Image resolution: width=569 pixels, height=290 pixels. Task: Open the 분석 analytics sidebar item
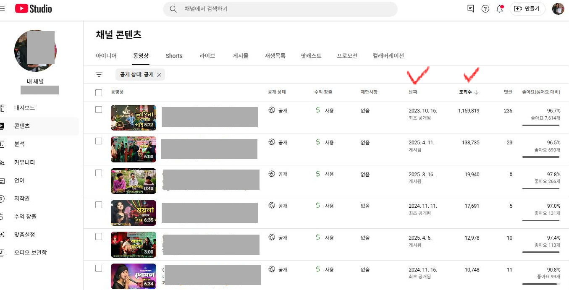[19, 144]
